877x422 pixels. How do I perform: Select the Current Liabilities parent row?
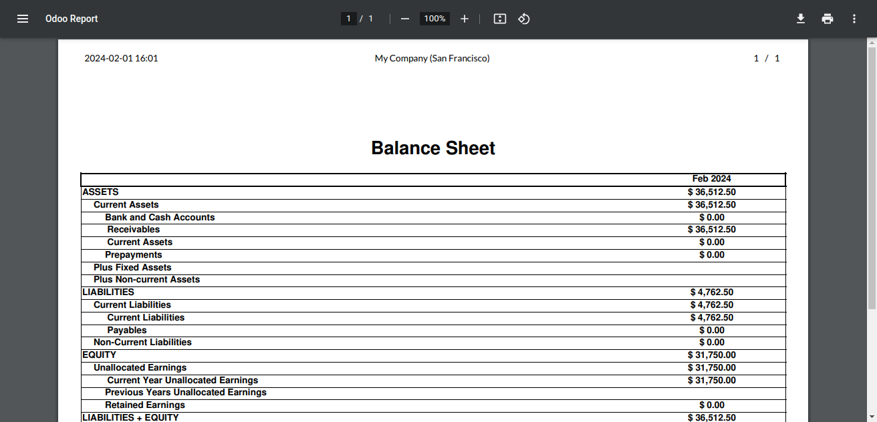pos(433,304)
